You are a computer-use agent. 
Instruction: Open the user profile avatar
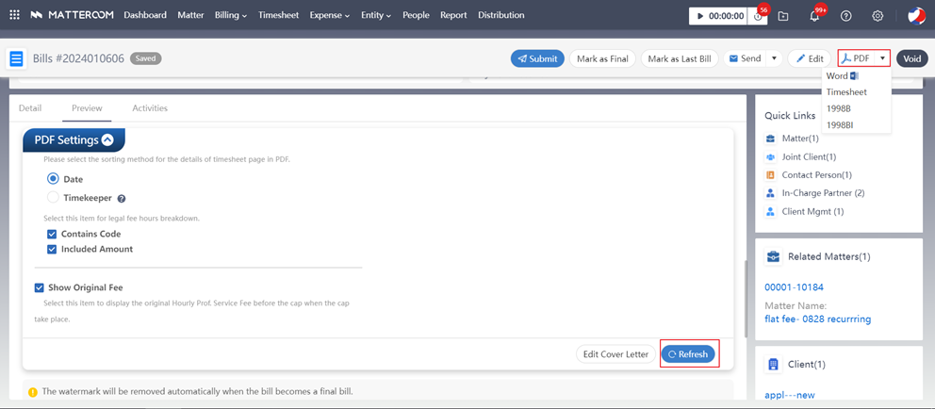[x=915, y=16]
